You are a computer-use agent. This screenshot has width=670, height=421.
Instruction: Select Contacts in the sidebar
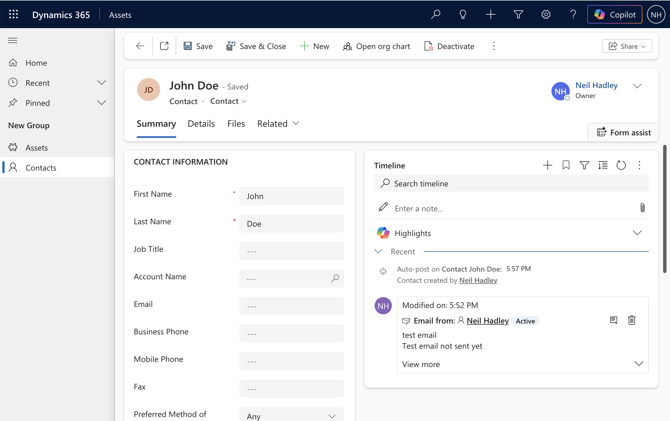click(x=57, y=168)
